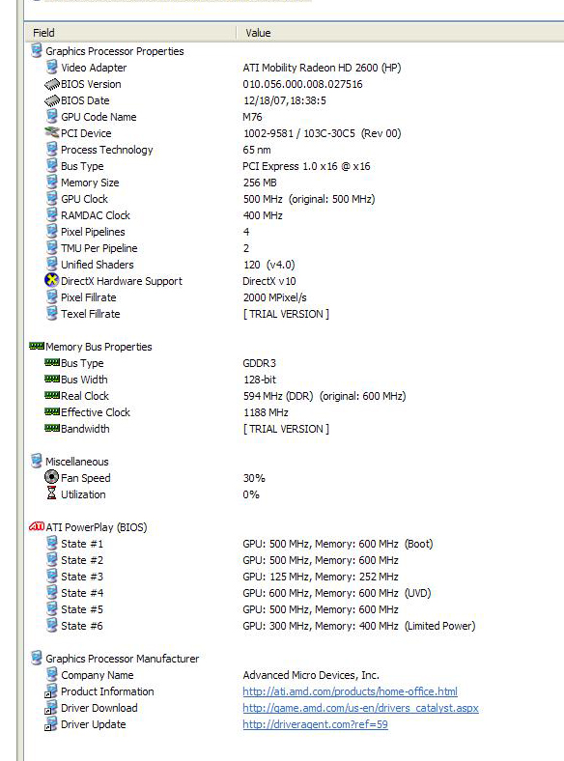
Task: Select the PCI Express 1.0 x16 value
Action: [306, 166]
